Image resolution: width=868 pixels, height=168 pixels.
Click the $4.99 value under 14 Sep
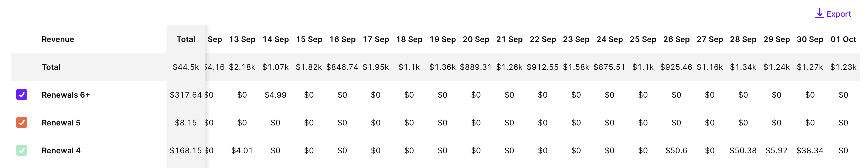275,95
